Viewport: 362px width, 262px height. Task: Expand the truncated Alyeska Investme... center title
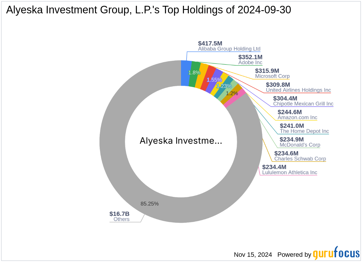coord(181,141)
